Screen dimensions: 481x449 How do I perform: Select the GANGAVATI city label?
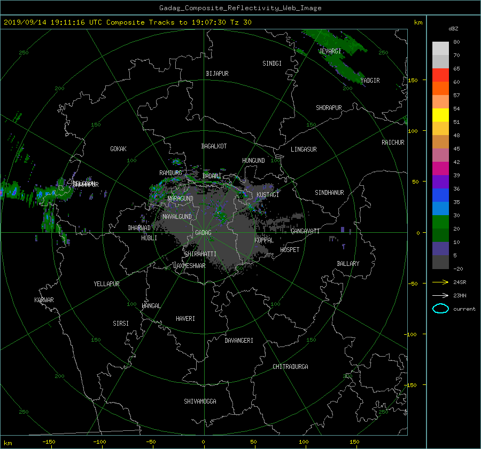coord(305,231)
